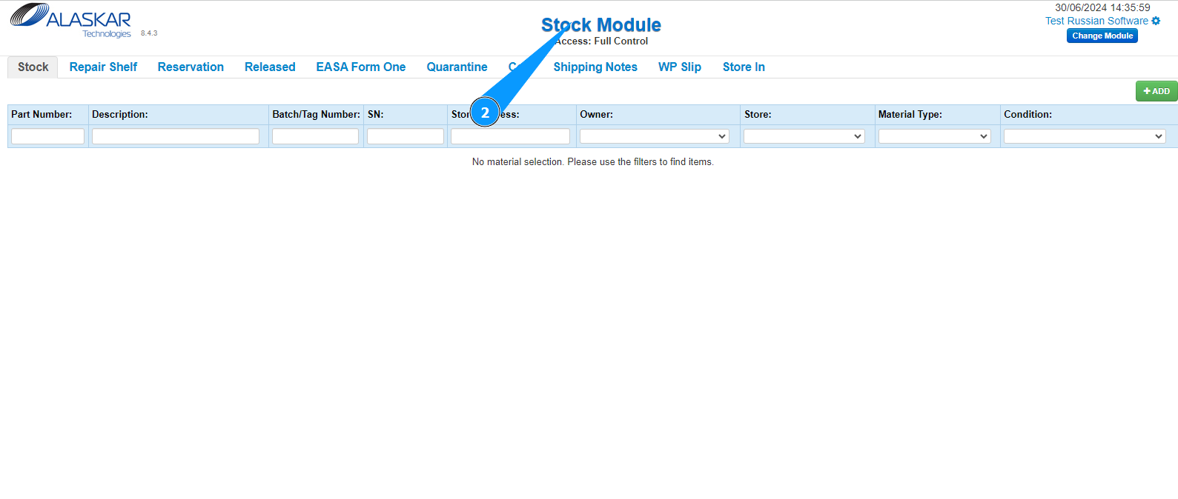Image resolution: width=1178 pixels, height=499 pixels.
Task: Focus the Description filter field
Action: (x=176, y=136)
